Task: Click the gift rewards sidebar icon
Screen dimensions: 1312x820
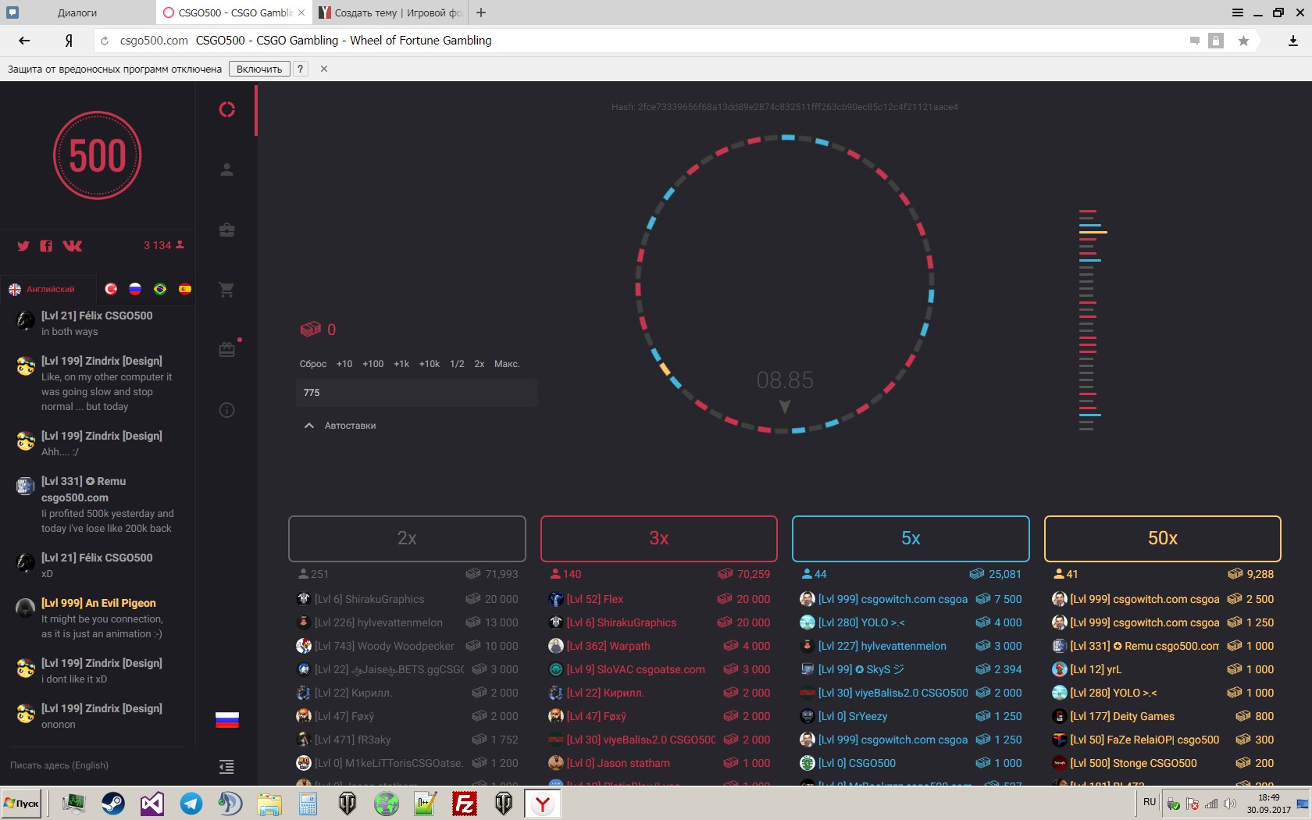Action: click(226, 350)
